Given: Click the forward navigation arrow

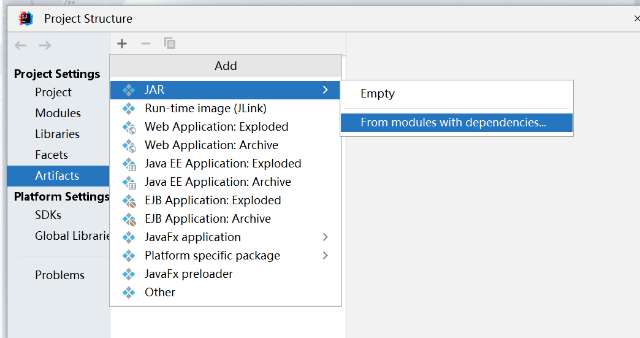Looking at the screenshot, I should coord(45,45).
